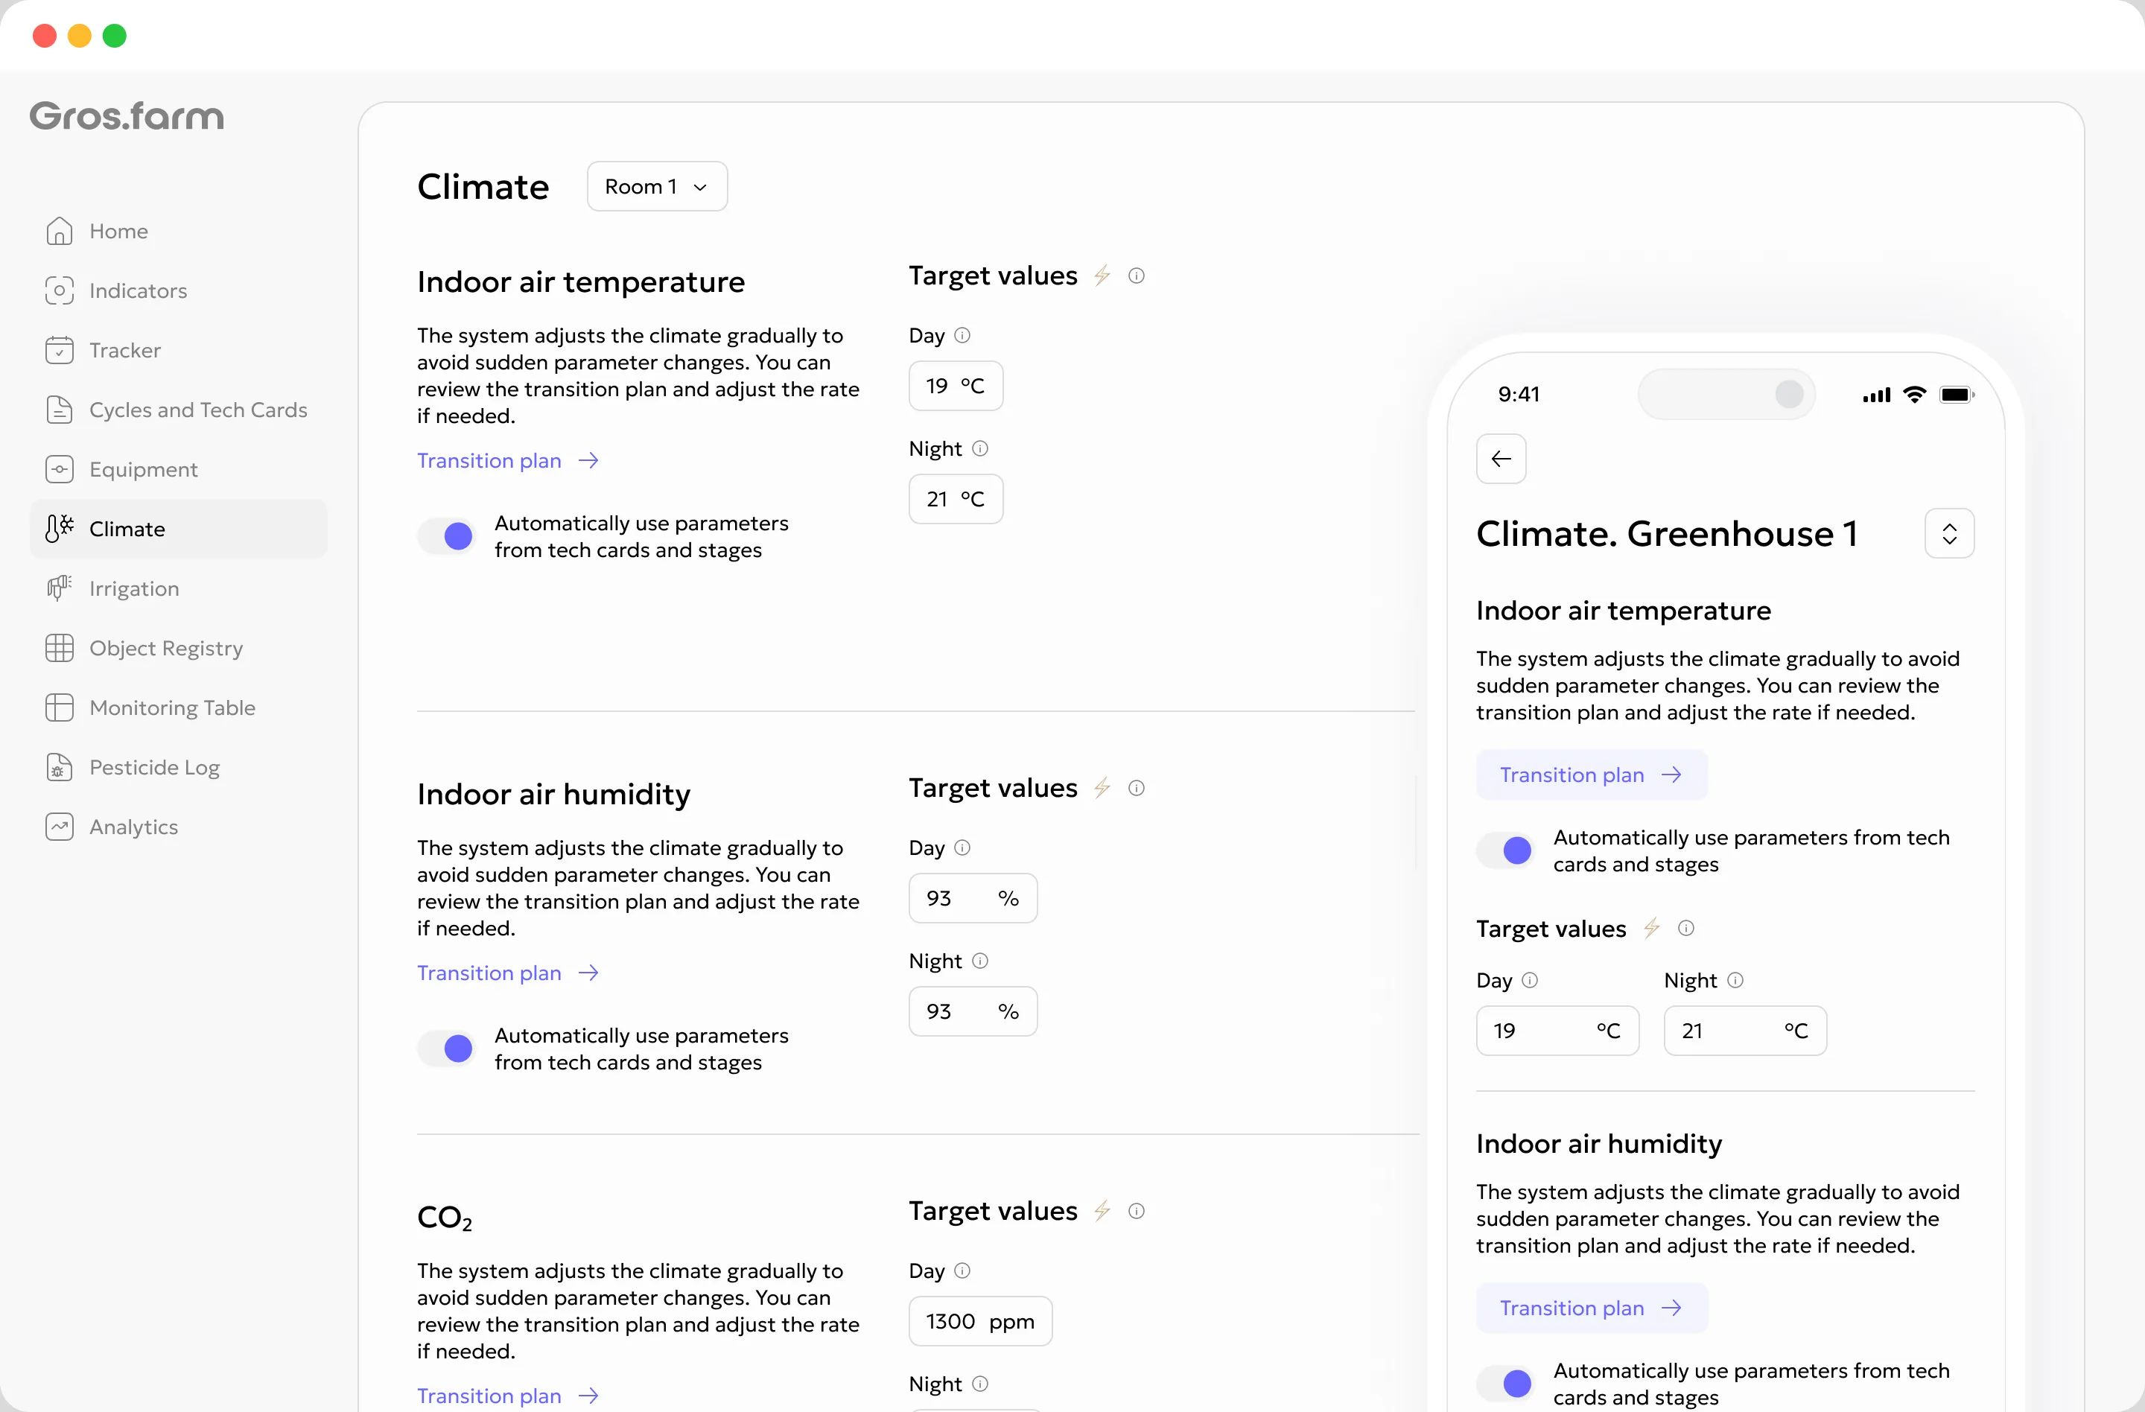The image size is (2145, 1412).
Task: Open Indicators from the sidebar icon
Action: [x=60, y=290]
